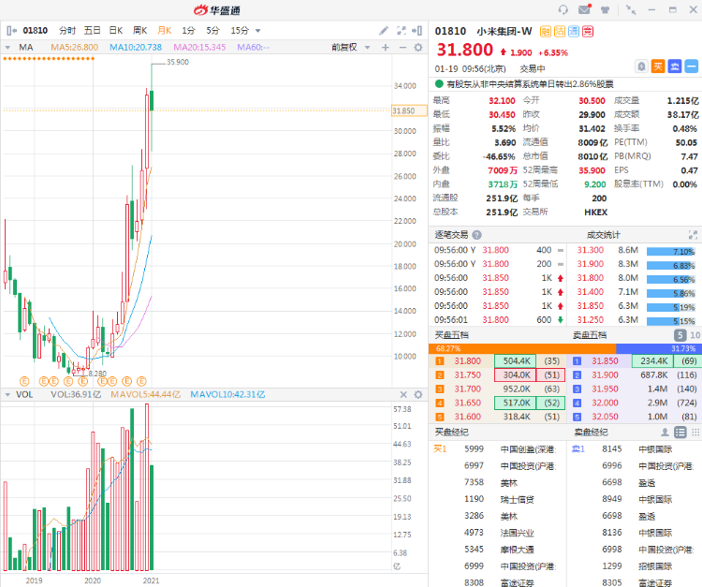This screenshot has width=702, height=587.
Task: Expand chart to fullscreen
Action: [x=402, y=31]
